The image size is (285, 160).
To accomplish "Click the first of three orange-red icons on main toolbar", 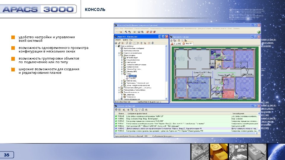I will (148, 32).
